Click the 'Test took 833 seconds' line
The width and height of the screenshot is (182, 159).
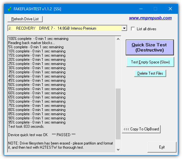[x=26, y=126]
